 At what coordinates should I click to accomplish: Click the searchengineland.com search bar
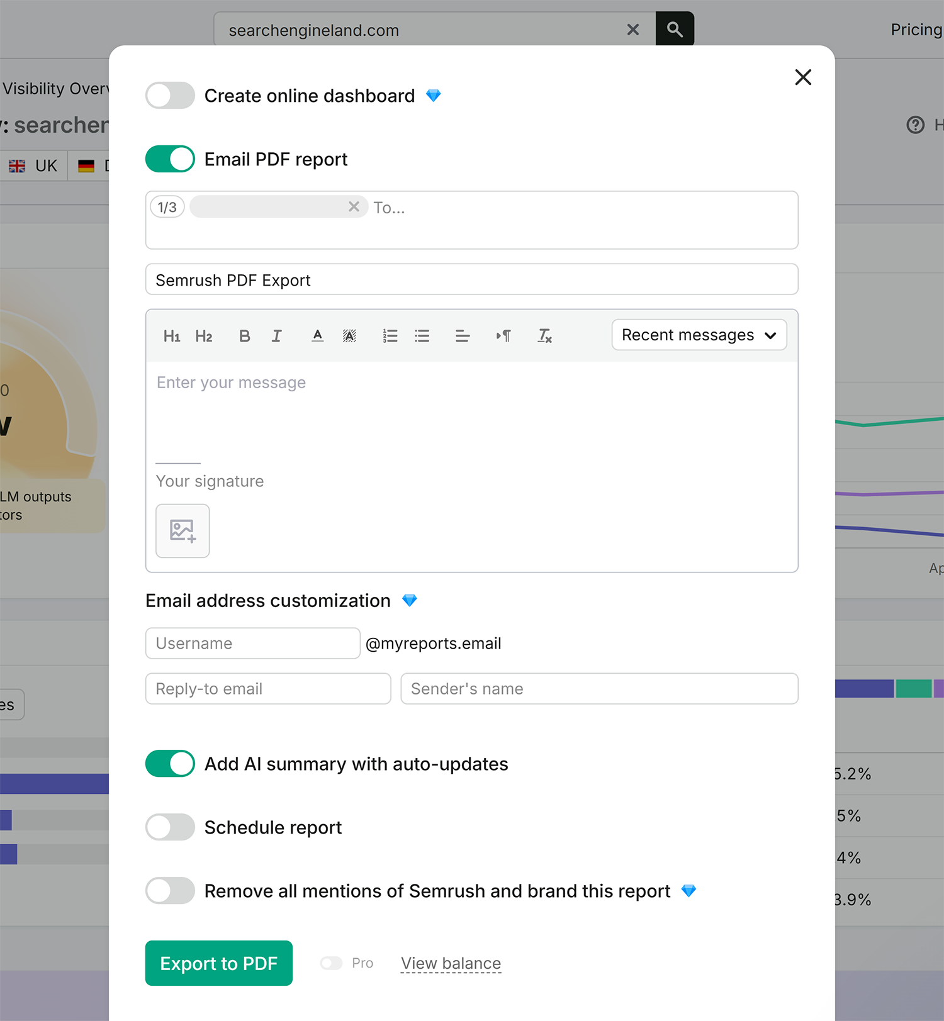(x=434, y=30)
